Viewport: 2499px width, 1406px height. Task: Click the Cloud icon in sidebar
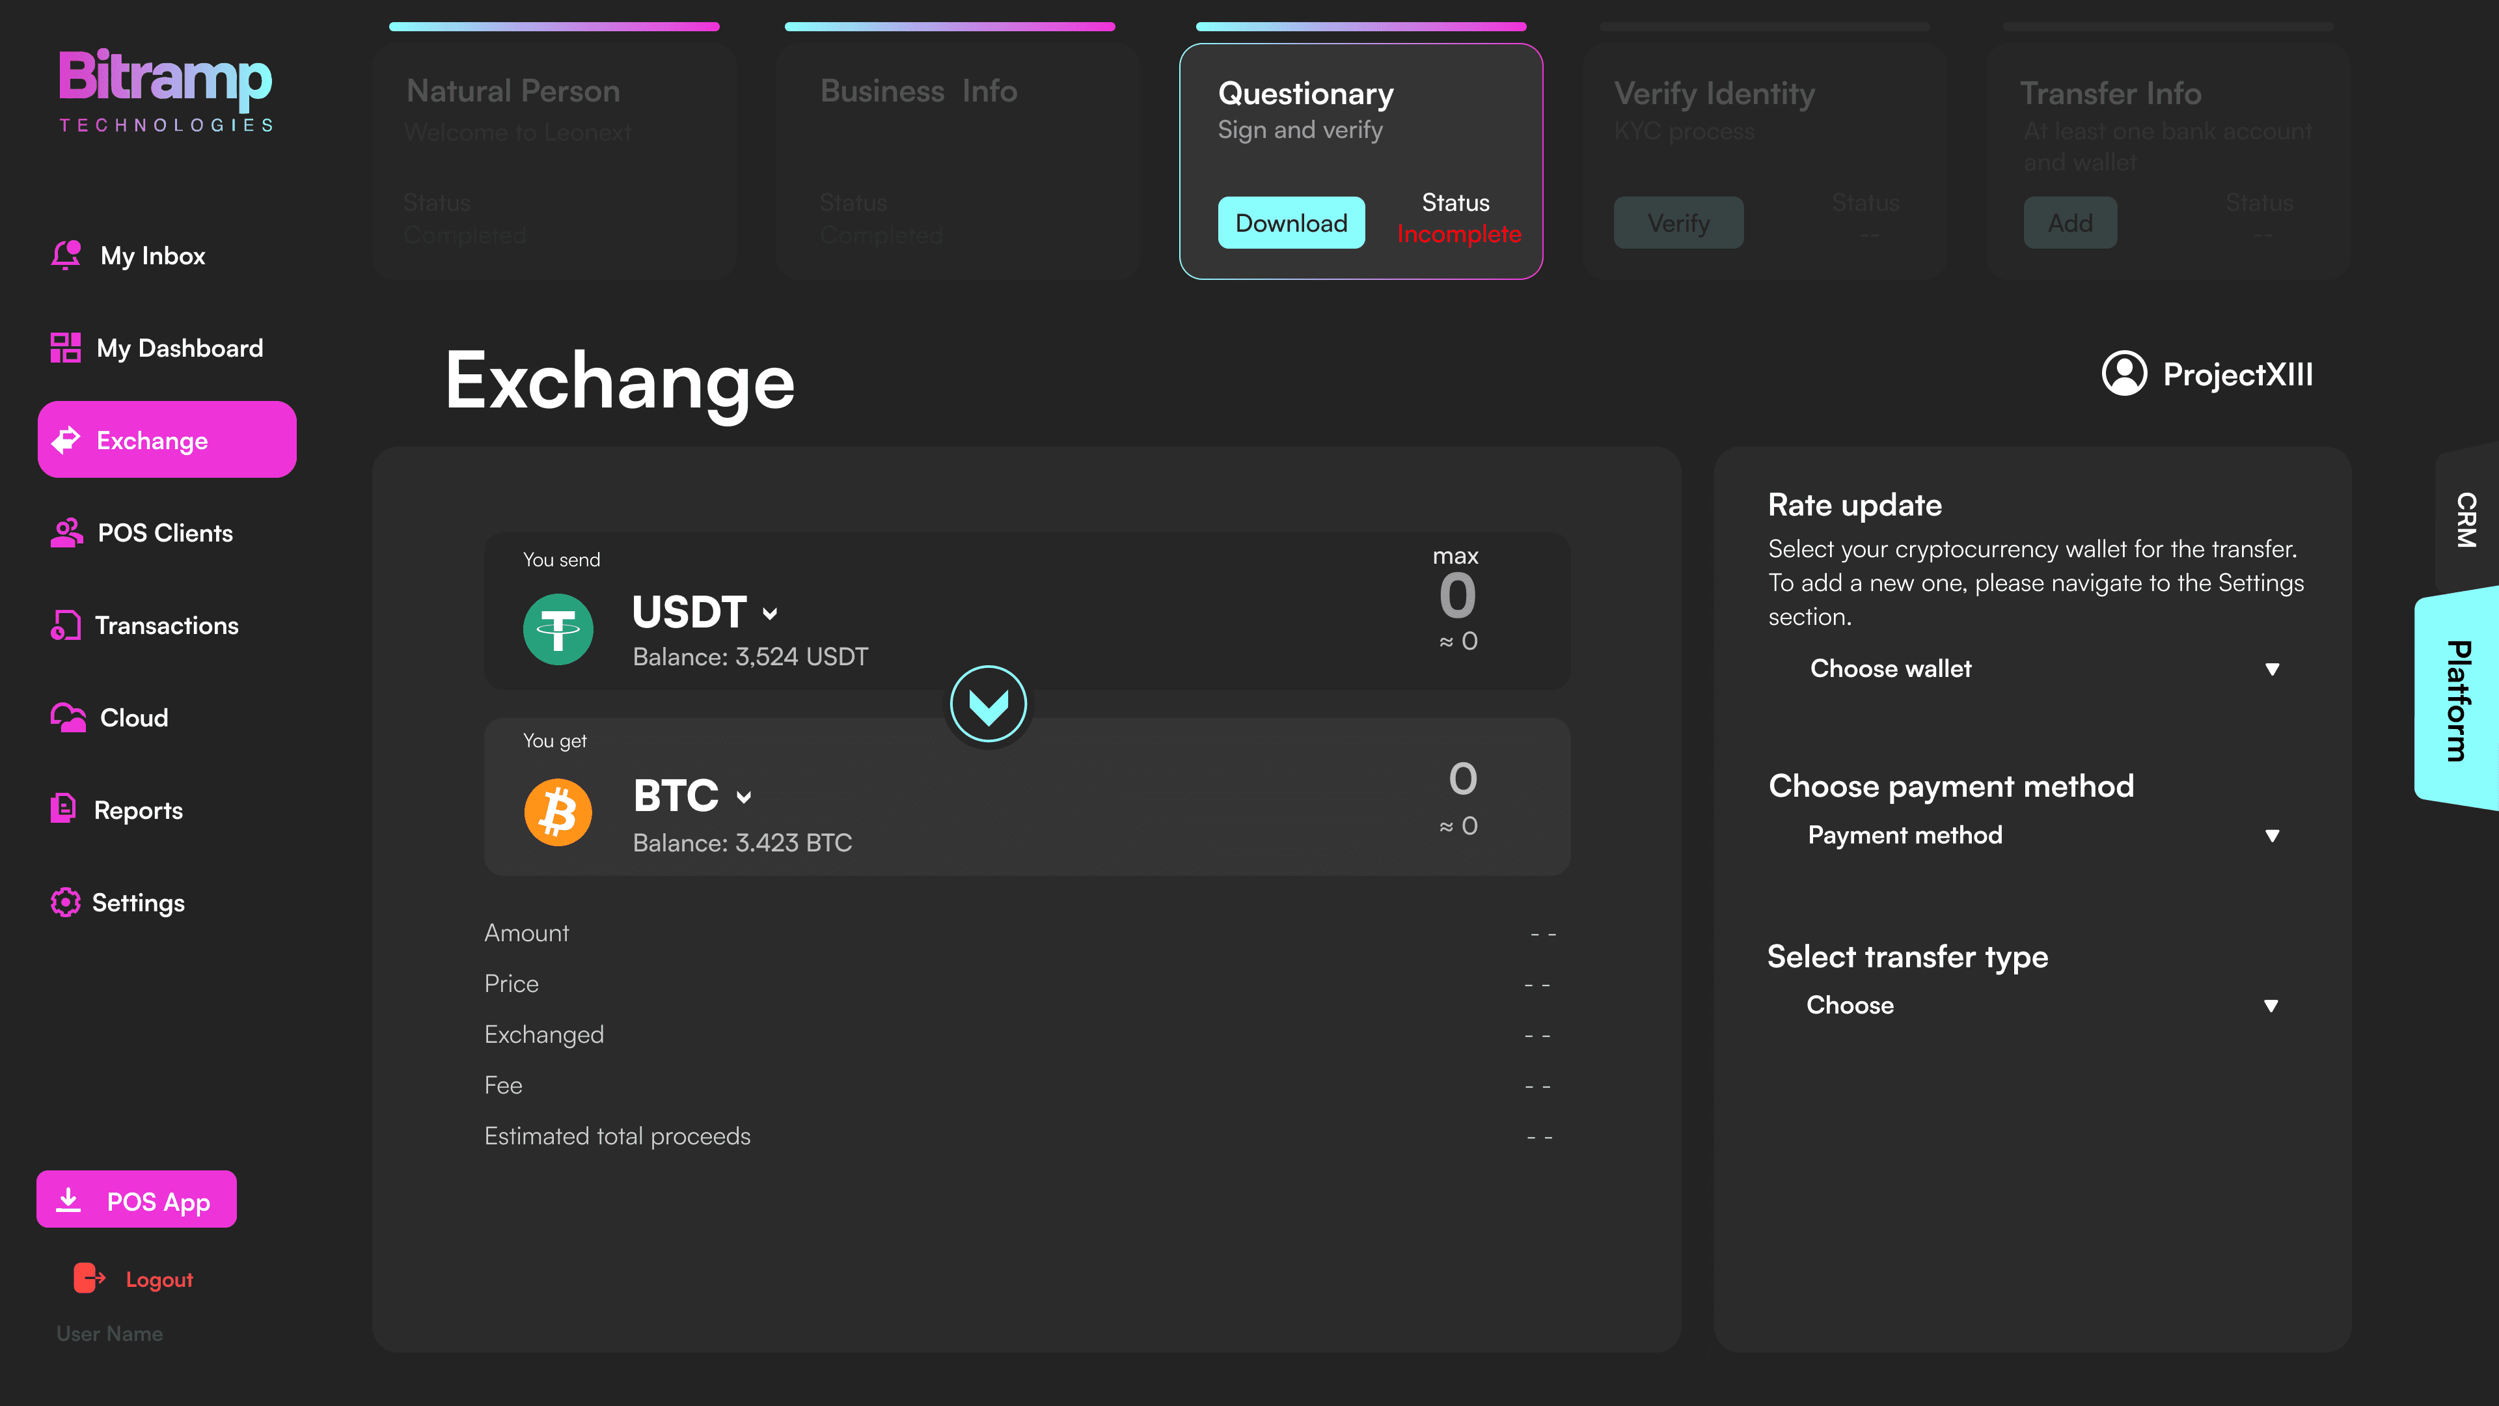pos(68,717)
